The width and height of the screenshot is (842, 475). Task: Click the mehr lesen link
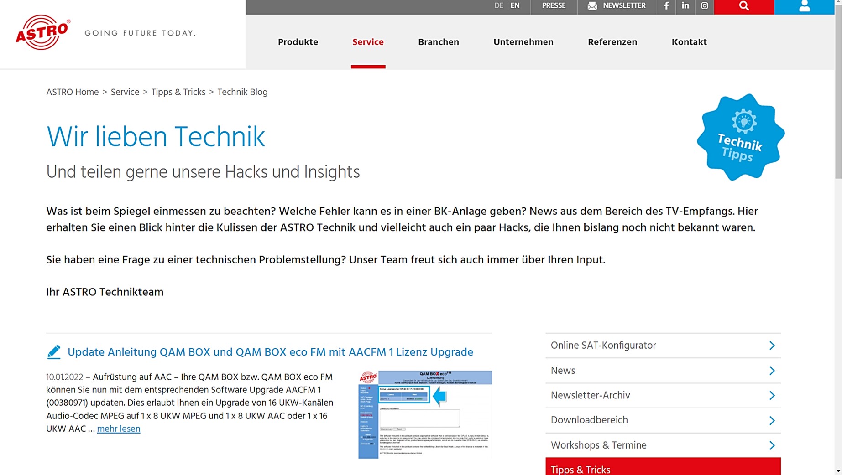tap(119, 429)
